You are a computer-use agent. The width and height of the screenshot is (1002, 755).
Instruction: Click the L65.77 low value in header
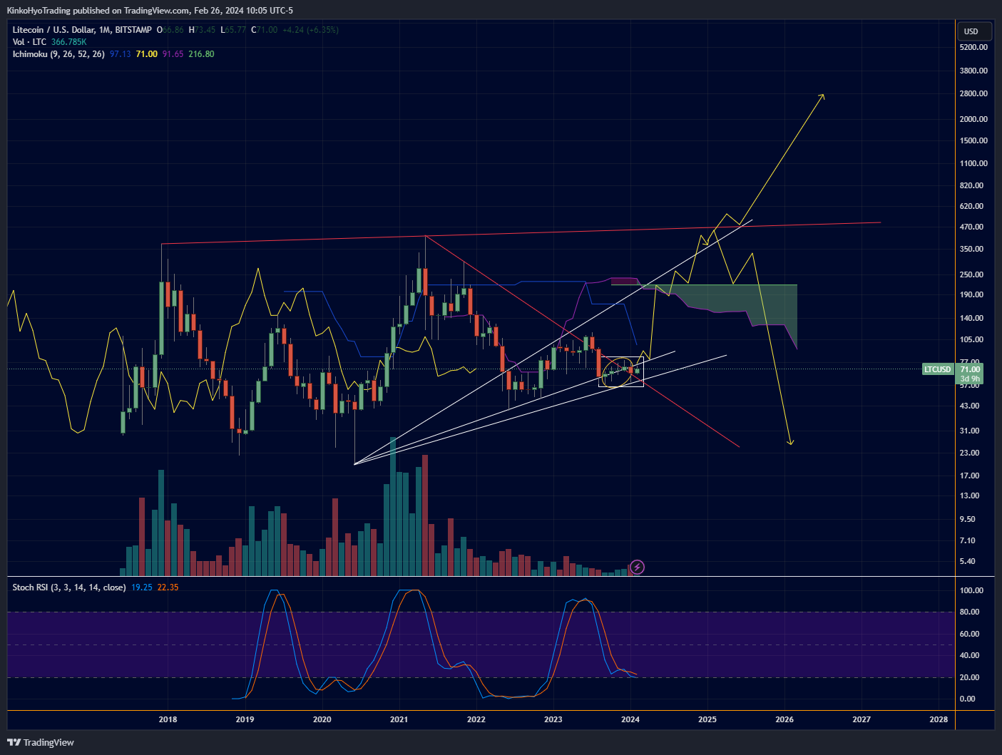[x=233, y=30]
